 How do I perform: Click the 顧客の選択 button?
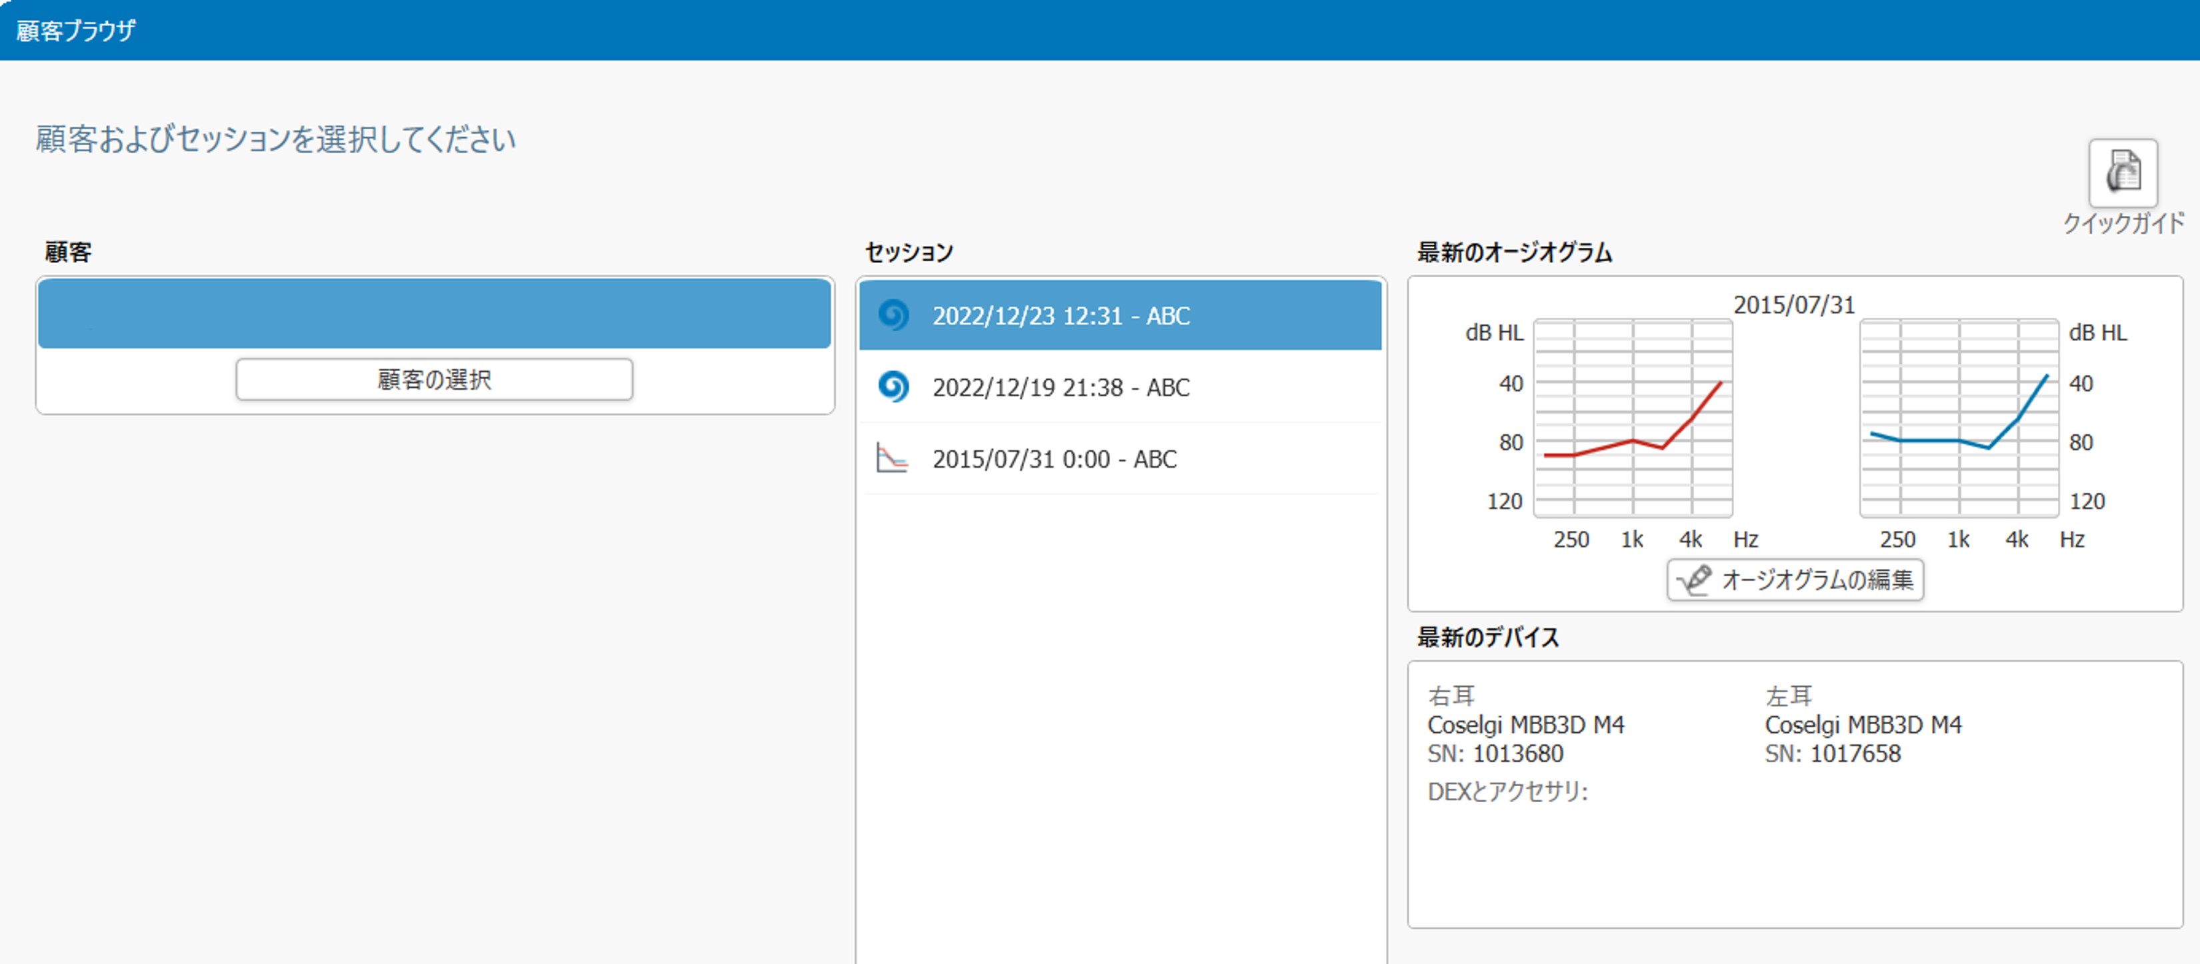coord(434,380)
